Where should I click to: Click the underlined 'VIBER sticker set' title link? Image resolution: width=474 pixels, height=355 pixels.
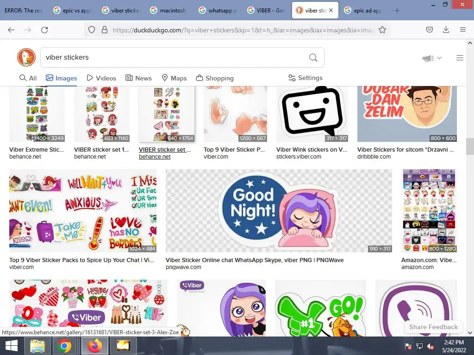(165, 150)
